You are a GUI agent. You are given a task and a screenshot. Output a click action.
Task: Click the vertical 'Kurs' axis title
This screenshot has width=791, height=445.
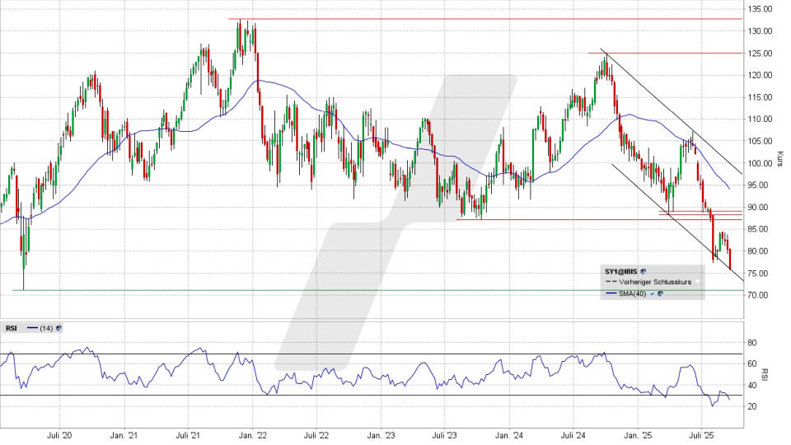coord(779,158)
